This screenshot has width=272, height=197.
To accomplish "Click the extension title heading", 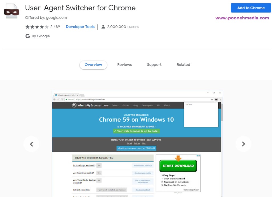I will pos(80,8).
